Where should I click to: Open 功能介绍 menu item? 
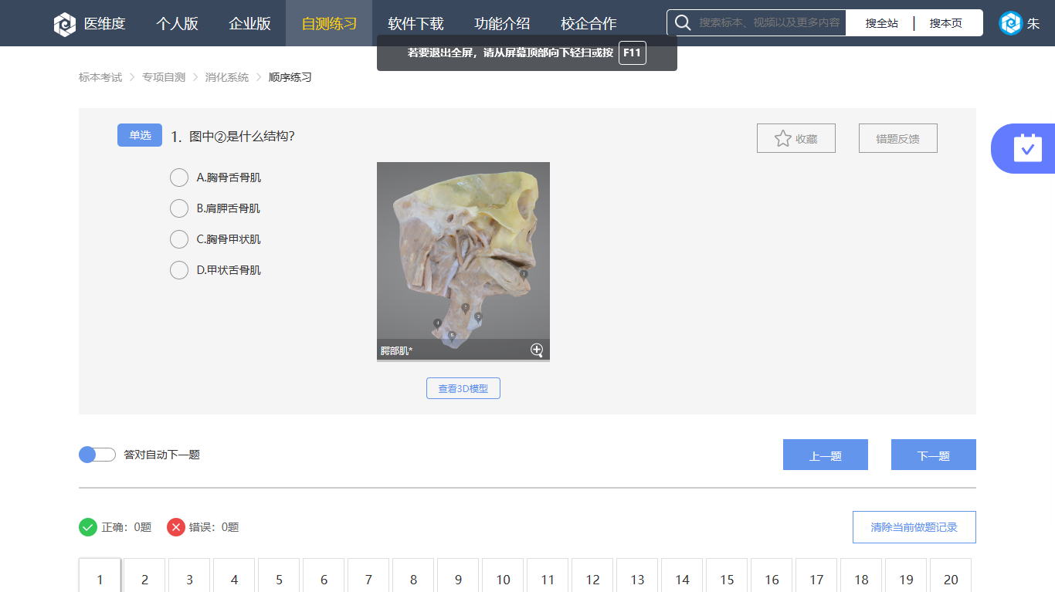pyautogui.click(x=502, y=23)
